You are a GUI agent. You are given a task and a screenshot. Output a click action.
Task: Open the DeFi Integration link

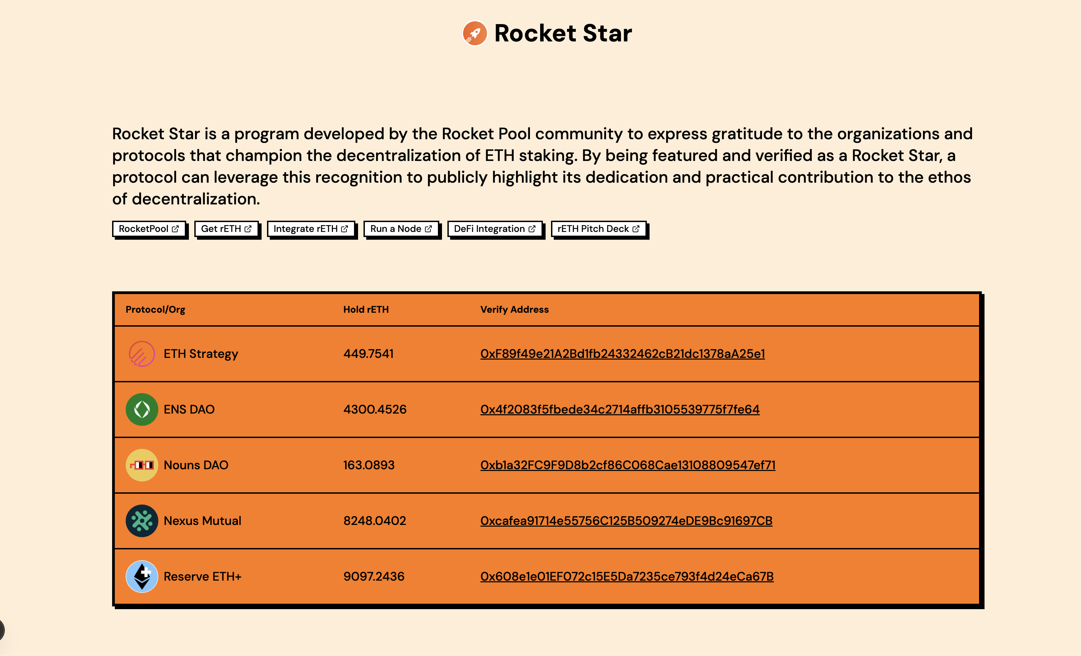pyautogui.click(x=494, y=229)
